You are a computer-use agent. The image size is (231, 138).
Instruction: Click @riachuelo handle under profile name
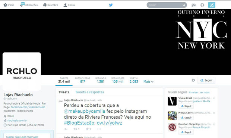[10, 99]
